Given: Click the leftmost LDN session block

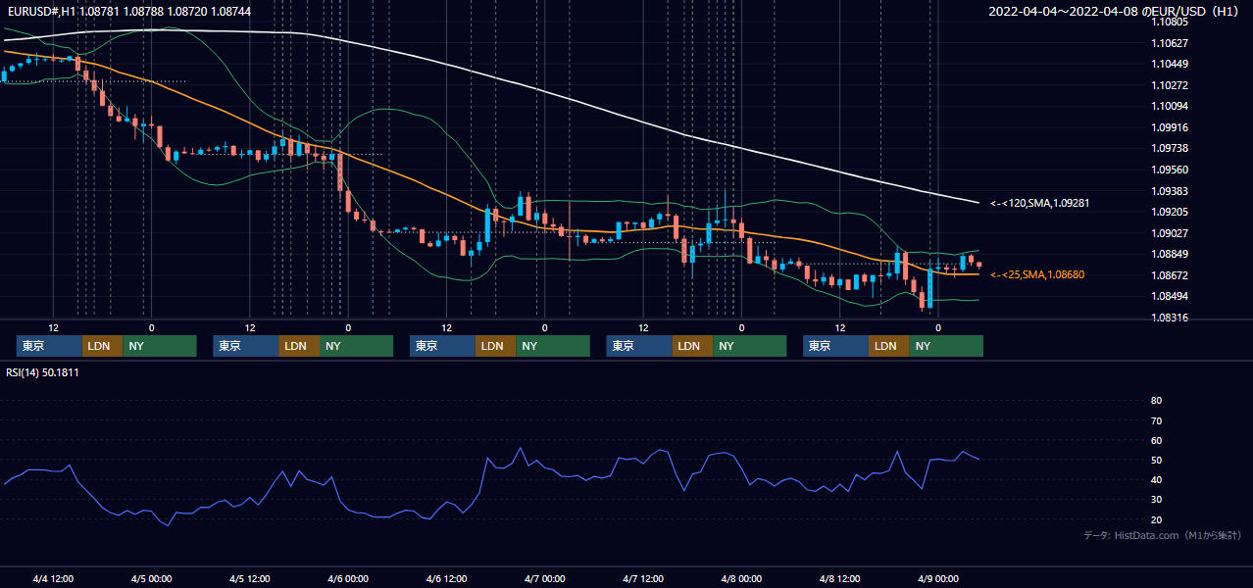Looking at the screenshot, I should [102, 346].
